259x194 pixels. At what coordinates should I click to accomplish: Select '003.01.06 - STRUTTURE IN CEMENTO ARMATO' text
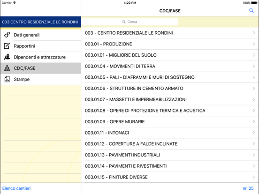coord(134,88)
